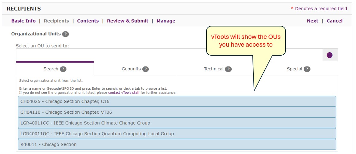Image resolution: width=356 pixels, height=154 pixels.
Task: Open the help icon beside Technical tab
Action: (228, 69)
